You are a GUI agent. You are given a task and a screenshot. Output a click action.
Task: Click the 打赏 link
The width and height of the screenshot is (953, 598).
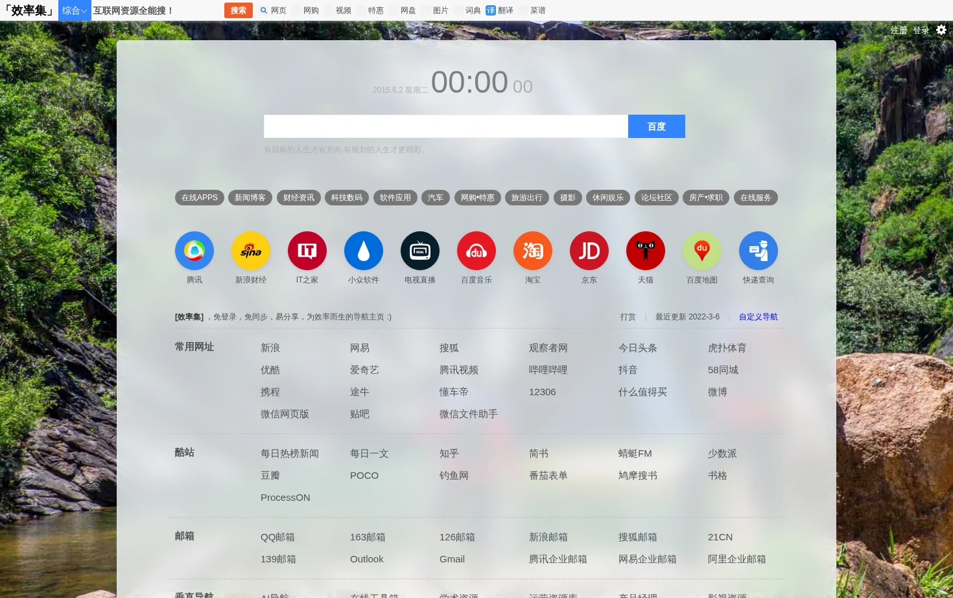click(x=628, y=317)
